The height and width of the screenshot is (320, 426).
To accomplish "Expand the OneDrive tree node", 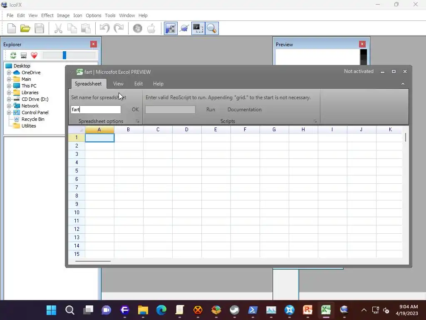I will pos(9,72).
